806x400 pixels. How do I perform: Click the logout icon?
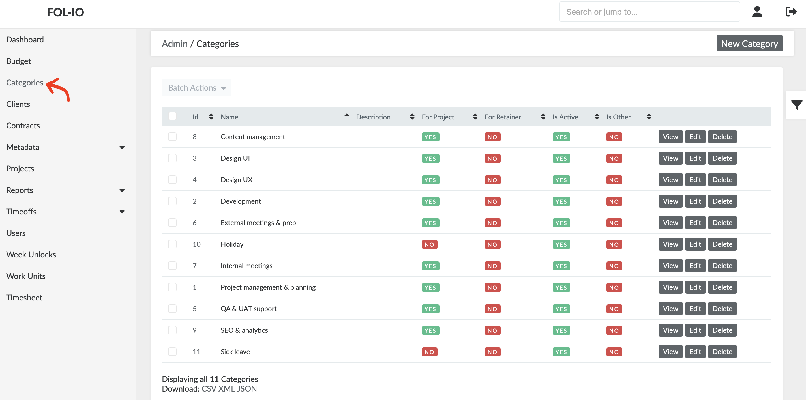(x=791, y=12)
